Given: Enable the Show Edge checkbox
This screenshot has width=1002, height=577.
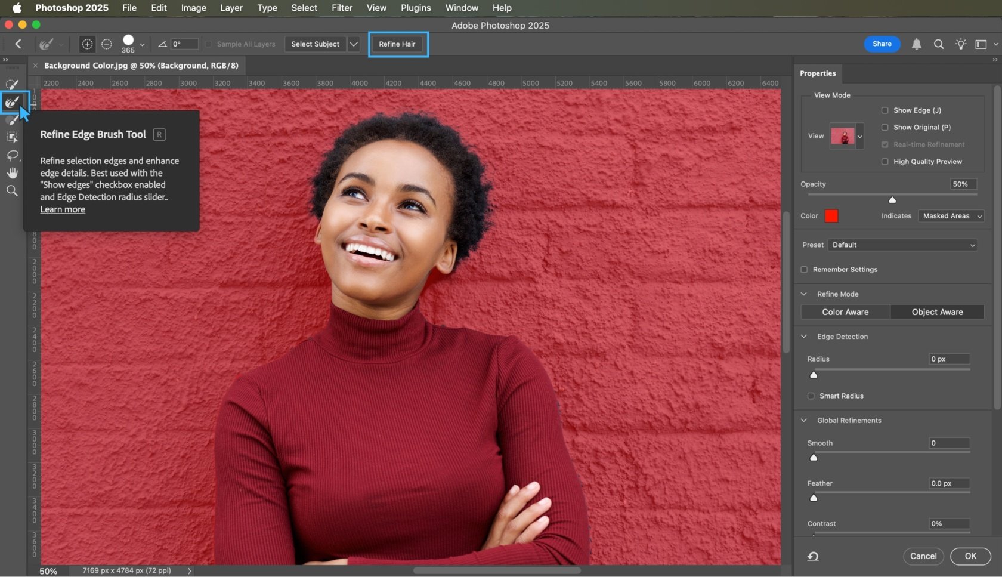Looking at the screenshot, I should [885, 110].
